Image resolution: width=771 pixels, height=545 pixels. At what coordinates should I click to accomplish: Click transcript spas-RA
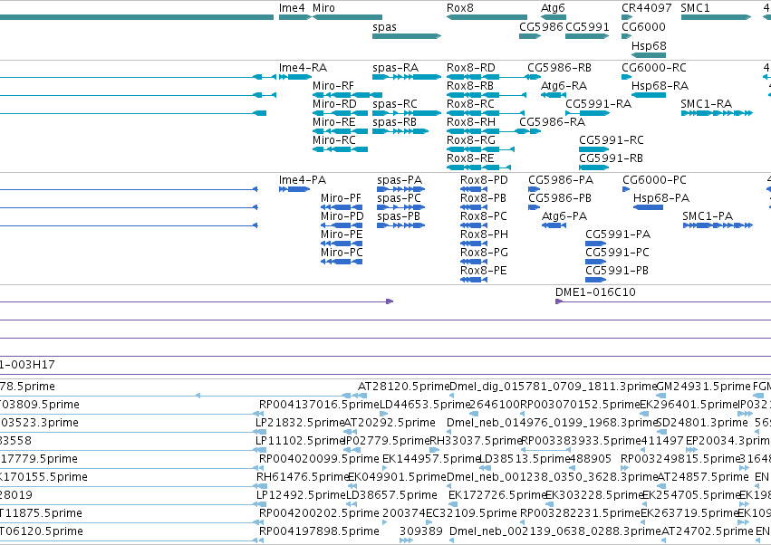coord(395,68)
